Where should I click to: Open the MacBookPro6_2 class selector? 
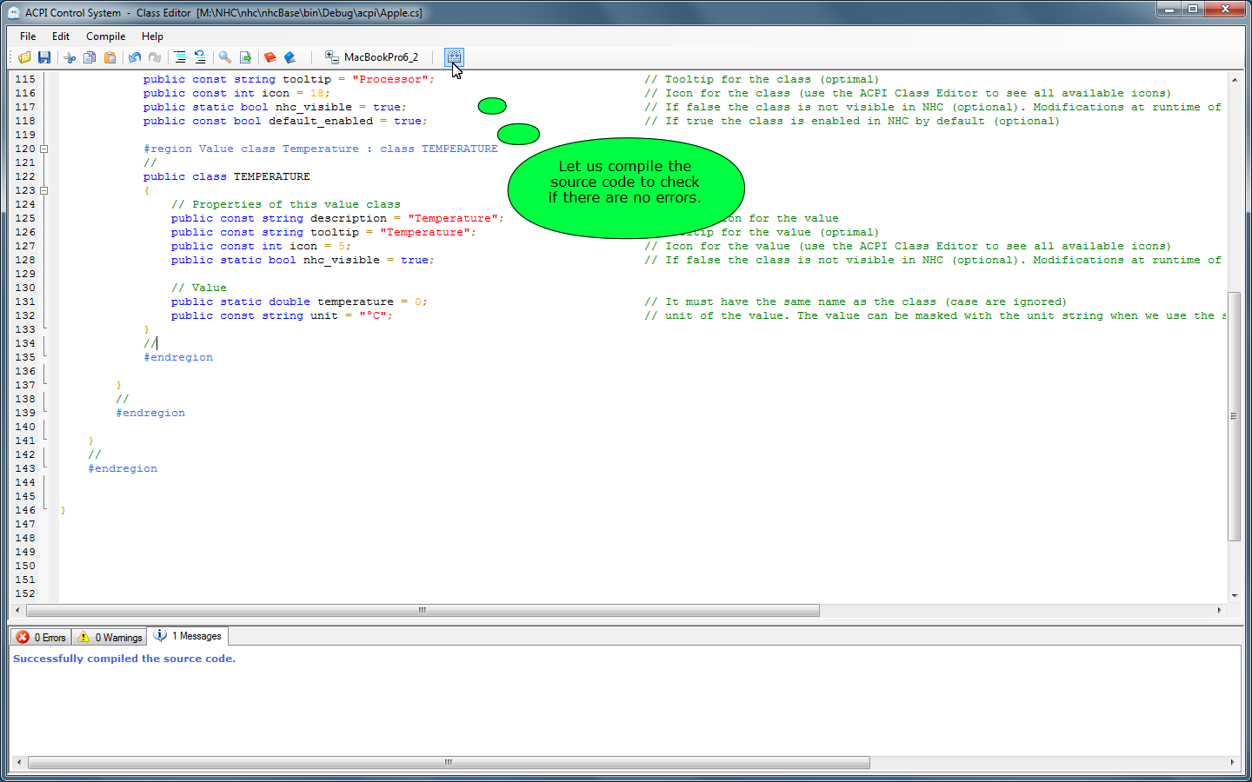372,57
